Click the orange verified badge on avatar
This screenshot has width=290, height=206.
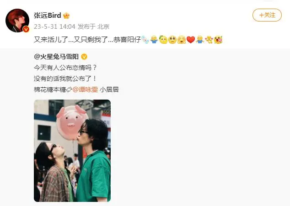click(x=26, y=29)
